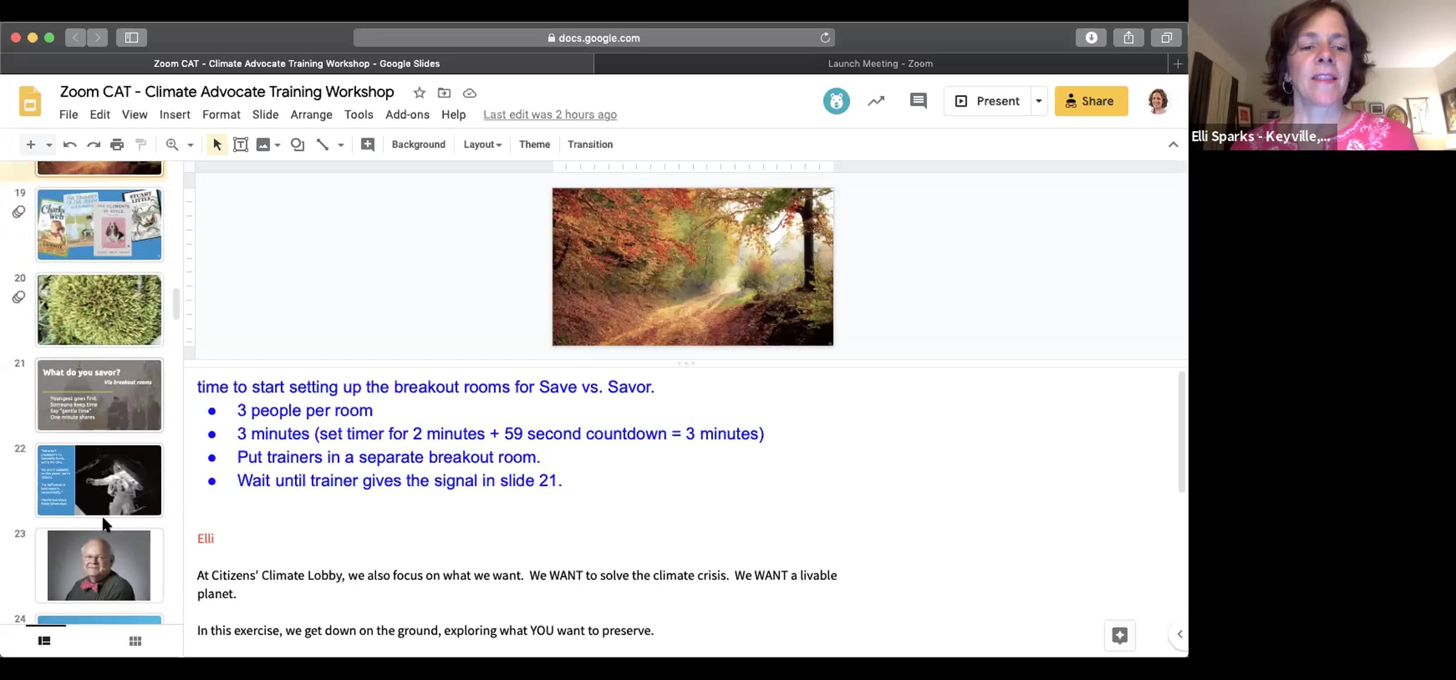Open comment history speech bubble icon
Screen dimensions: 1456x680
click(918, 101)
